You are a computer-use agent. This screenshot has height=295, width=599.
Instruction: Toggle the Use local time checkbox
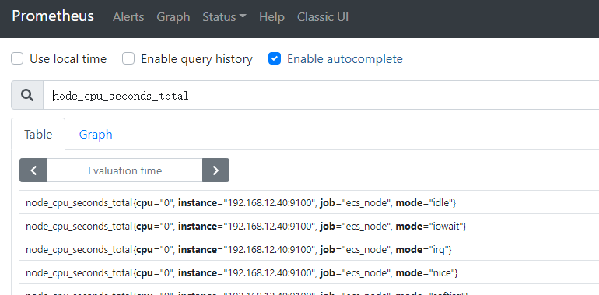tap(17, 59)
